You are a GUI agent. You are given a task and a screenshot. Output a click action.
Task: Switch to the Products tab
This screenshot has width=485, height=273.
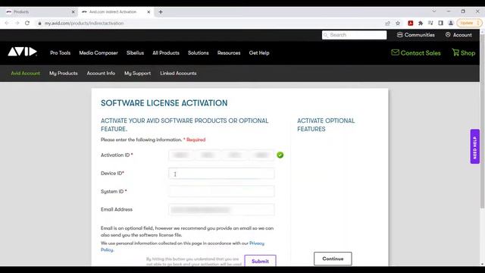click(39, 12)
